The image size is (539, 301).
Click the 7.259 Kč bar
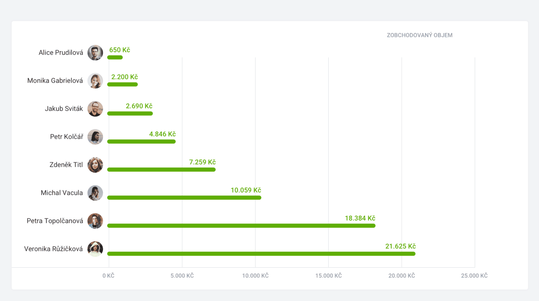(x=161, y=170)
